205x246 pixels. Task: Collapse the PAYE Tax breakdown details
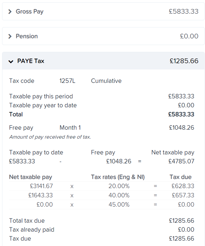tap(10, 61)
